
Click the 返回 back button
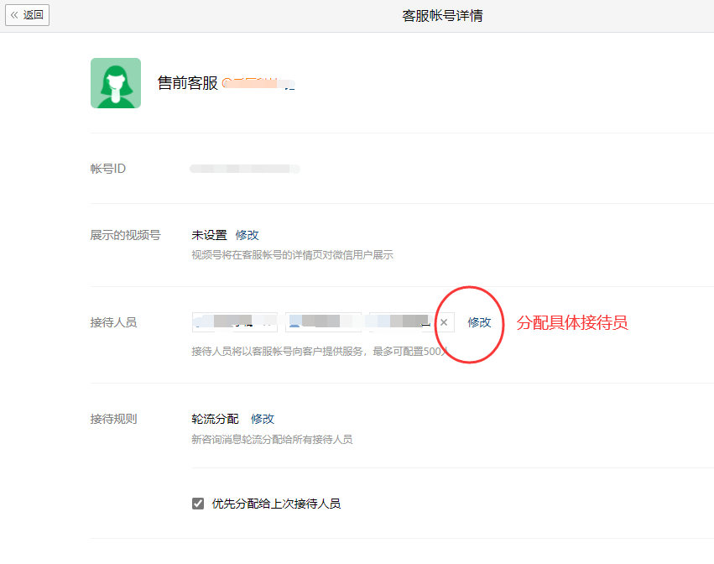click(x=28, y=15)
